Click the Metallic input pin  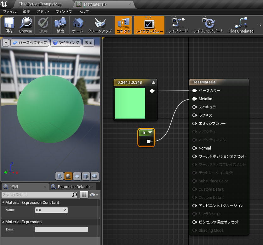[x=194, y=99]
